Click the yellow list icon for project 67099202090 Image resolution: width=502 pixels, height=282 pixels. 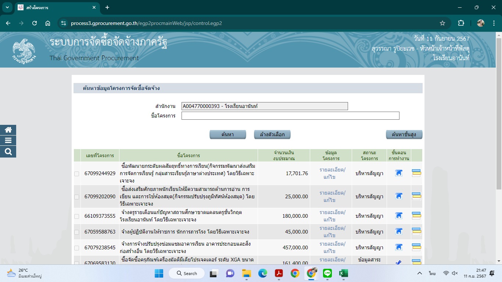[x=416, y=196]
